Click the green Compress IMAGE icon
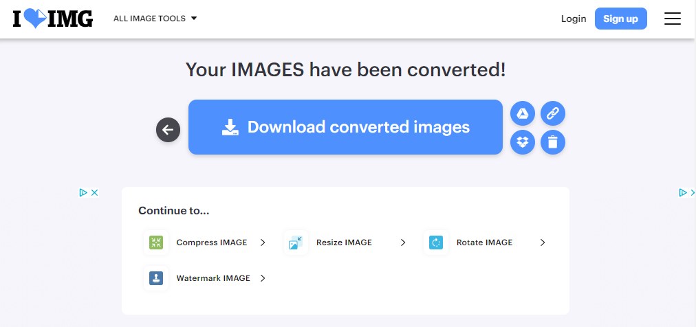The height and width of the screenshot is (327, 696). pos(156,243)
